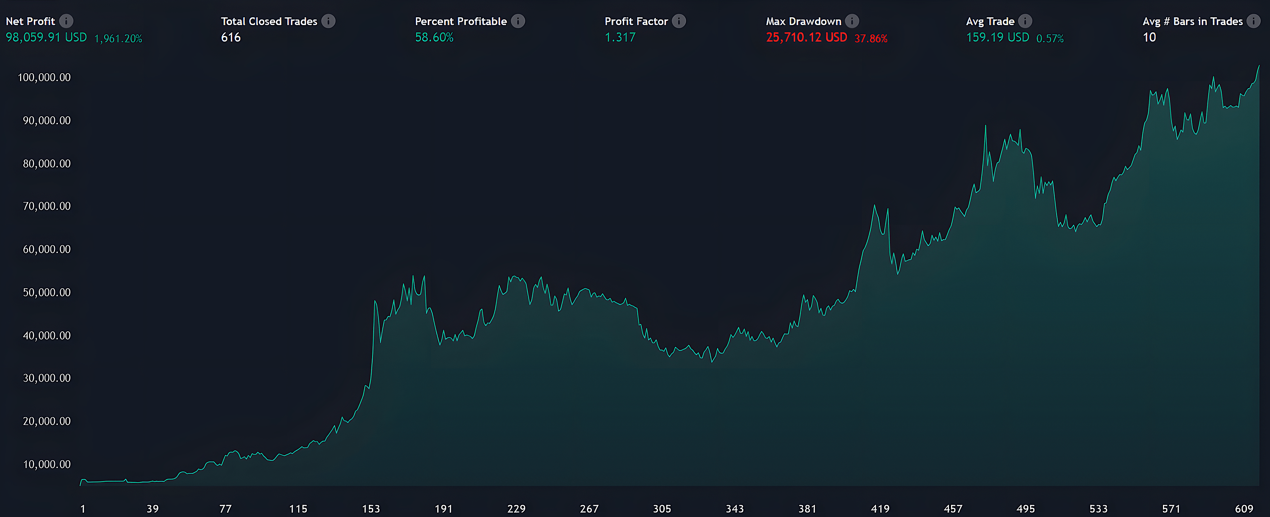Click net profit value 98,059.91 USD
The height and width of the screenshot is (517, 1270).
pos(46,37)
